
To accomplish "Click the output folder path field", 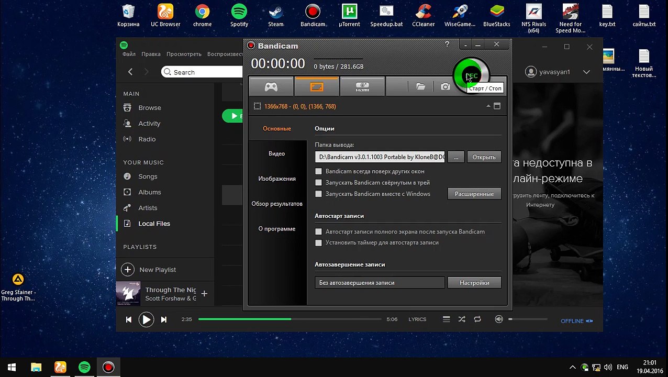I will click(380, 157).
